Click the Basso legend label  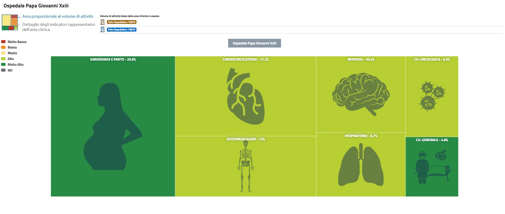pyautogui.click(x=12, y=47)
